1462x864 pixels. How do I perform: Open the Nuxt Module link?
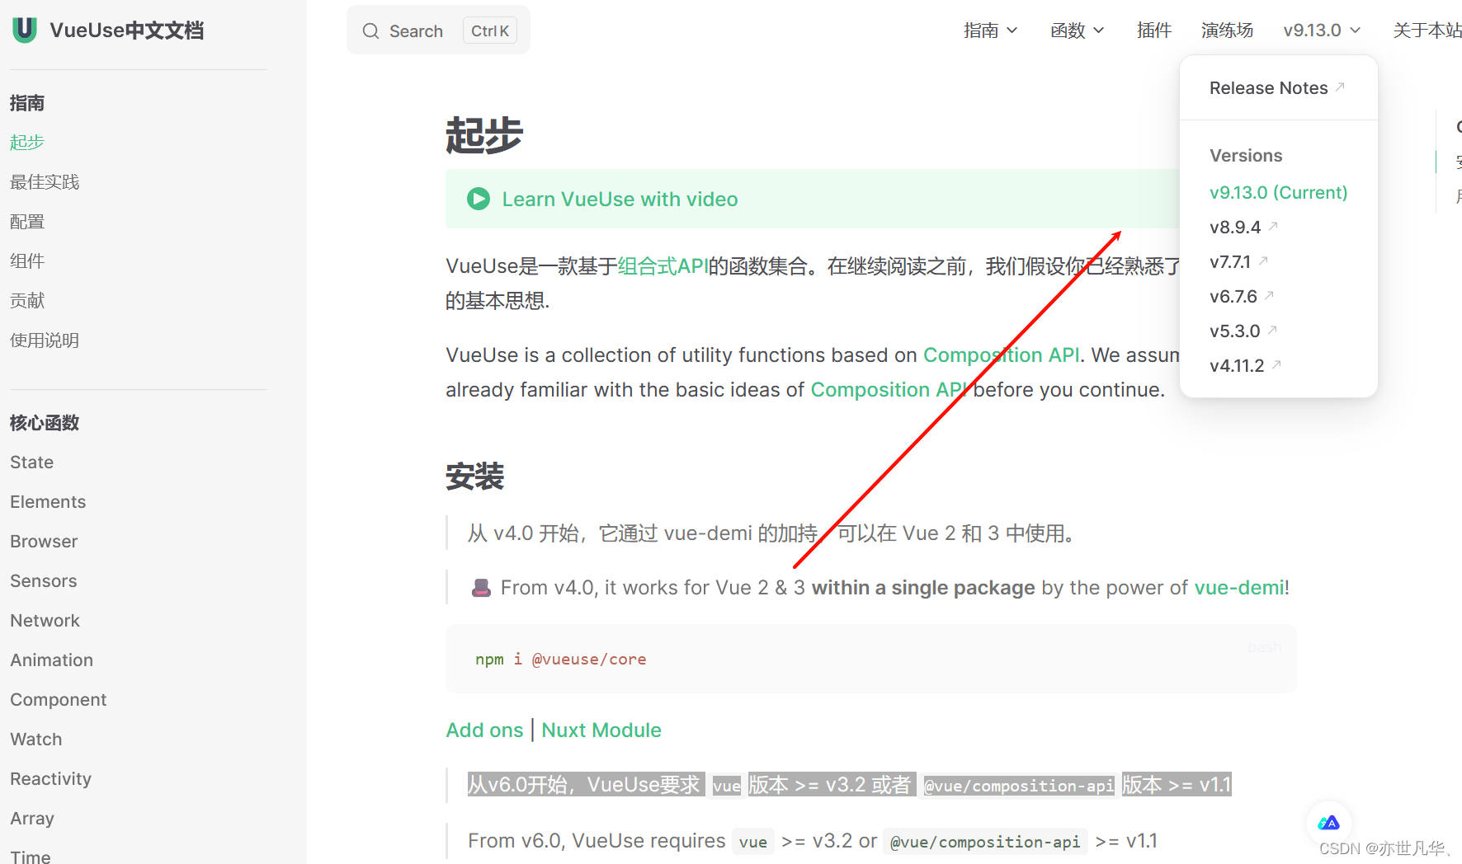601,730
